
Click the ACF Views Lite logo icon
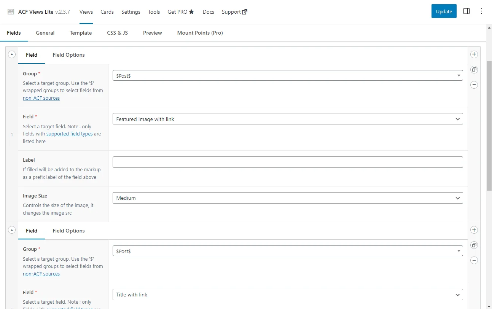[x=11, y=12]
